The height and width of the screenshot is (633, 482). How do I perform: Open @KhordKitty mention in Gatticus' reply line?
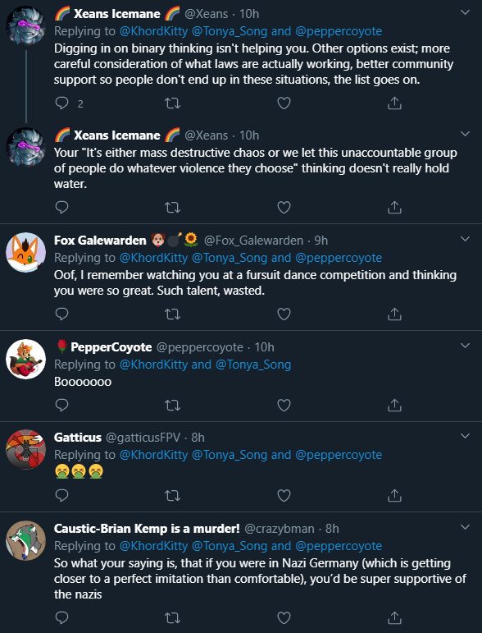click(153, 455)
